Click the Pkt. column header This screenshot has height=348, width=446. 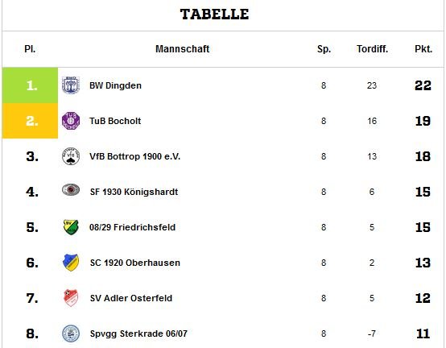(x=423, y=49)
